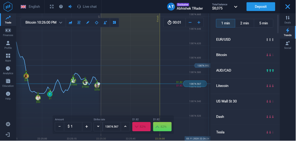This screenshot has width=296, height=141.
Task: Expand the total balance dropdown arrow
Action: [236, 7]
